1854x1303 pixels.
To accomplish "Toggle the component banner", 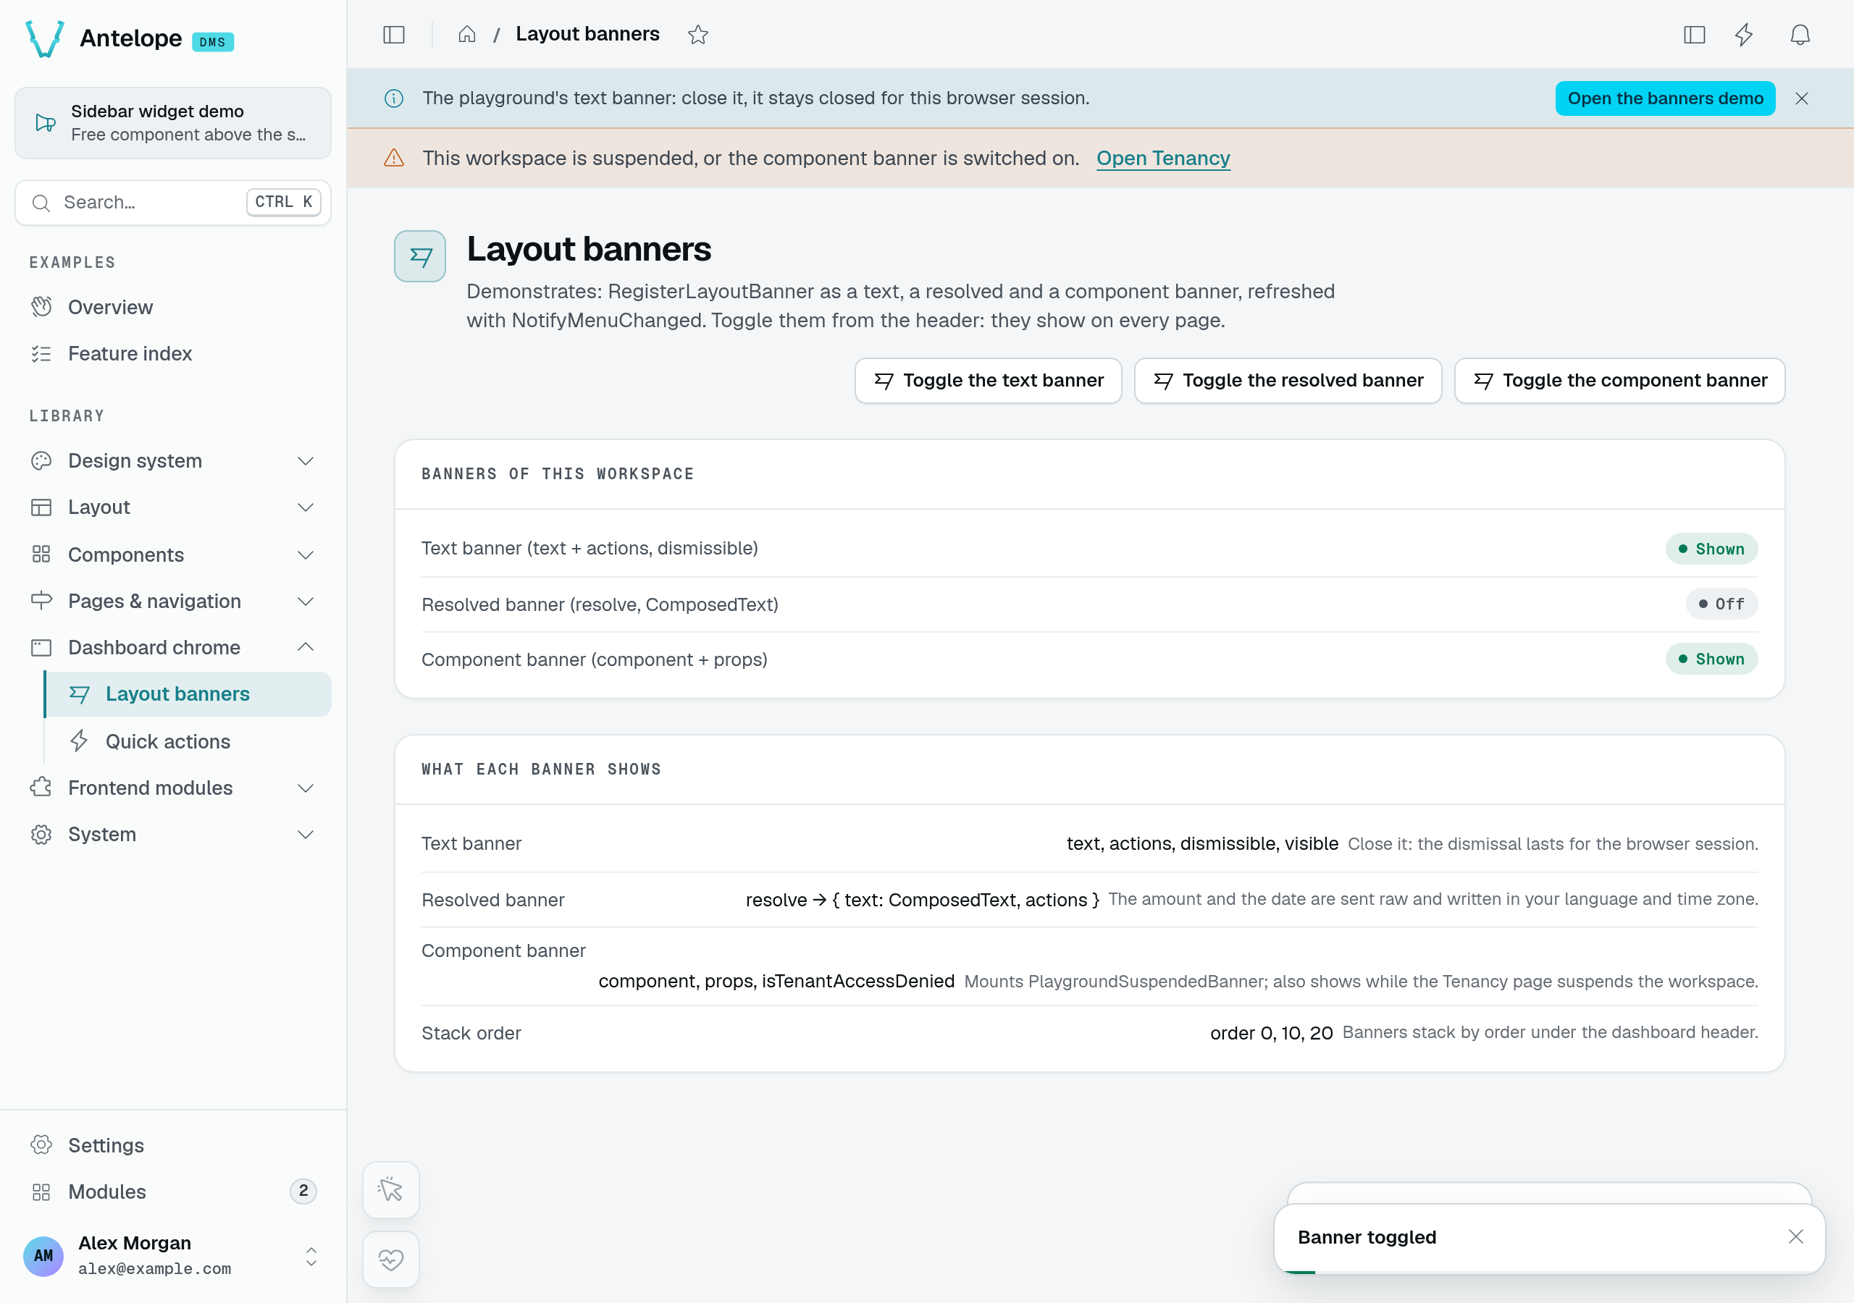I will pos(1619,381).
